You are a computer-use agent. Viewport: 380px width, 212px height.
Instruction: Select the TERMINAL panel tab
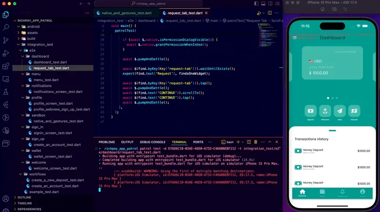coord(179,142)
